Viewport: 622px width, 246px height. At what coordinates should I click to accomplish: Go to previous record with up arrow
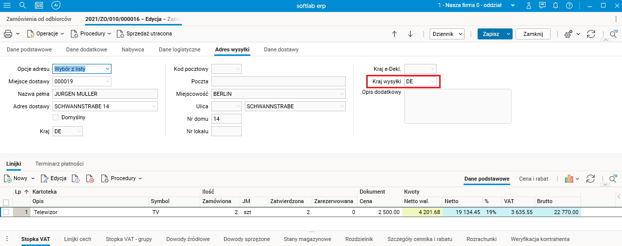pos(394,34)
